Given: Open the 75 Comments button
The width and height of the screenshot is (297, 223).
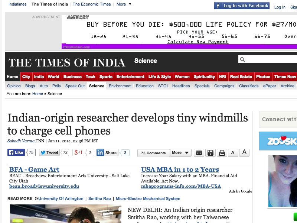Looking at the screenshot, I should click(153, 153).
